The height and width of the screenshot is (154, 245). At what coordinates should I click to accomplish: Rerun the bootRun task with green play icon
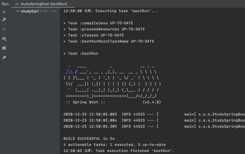[x=4, y=12]
